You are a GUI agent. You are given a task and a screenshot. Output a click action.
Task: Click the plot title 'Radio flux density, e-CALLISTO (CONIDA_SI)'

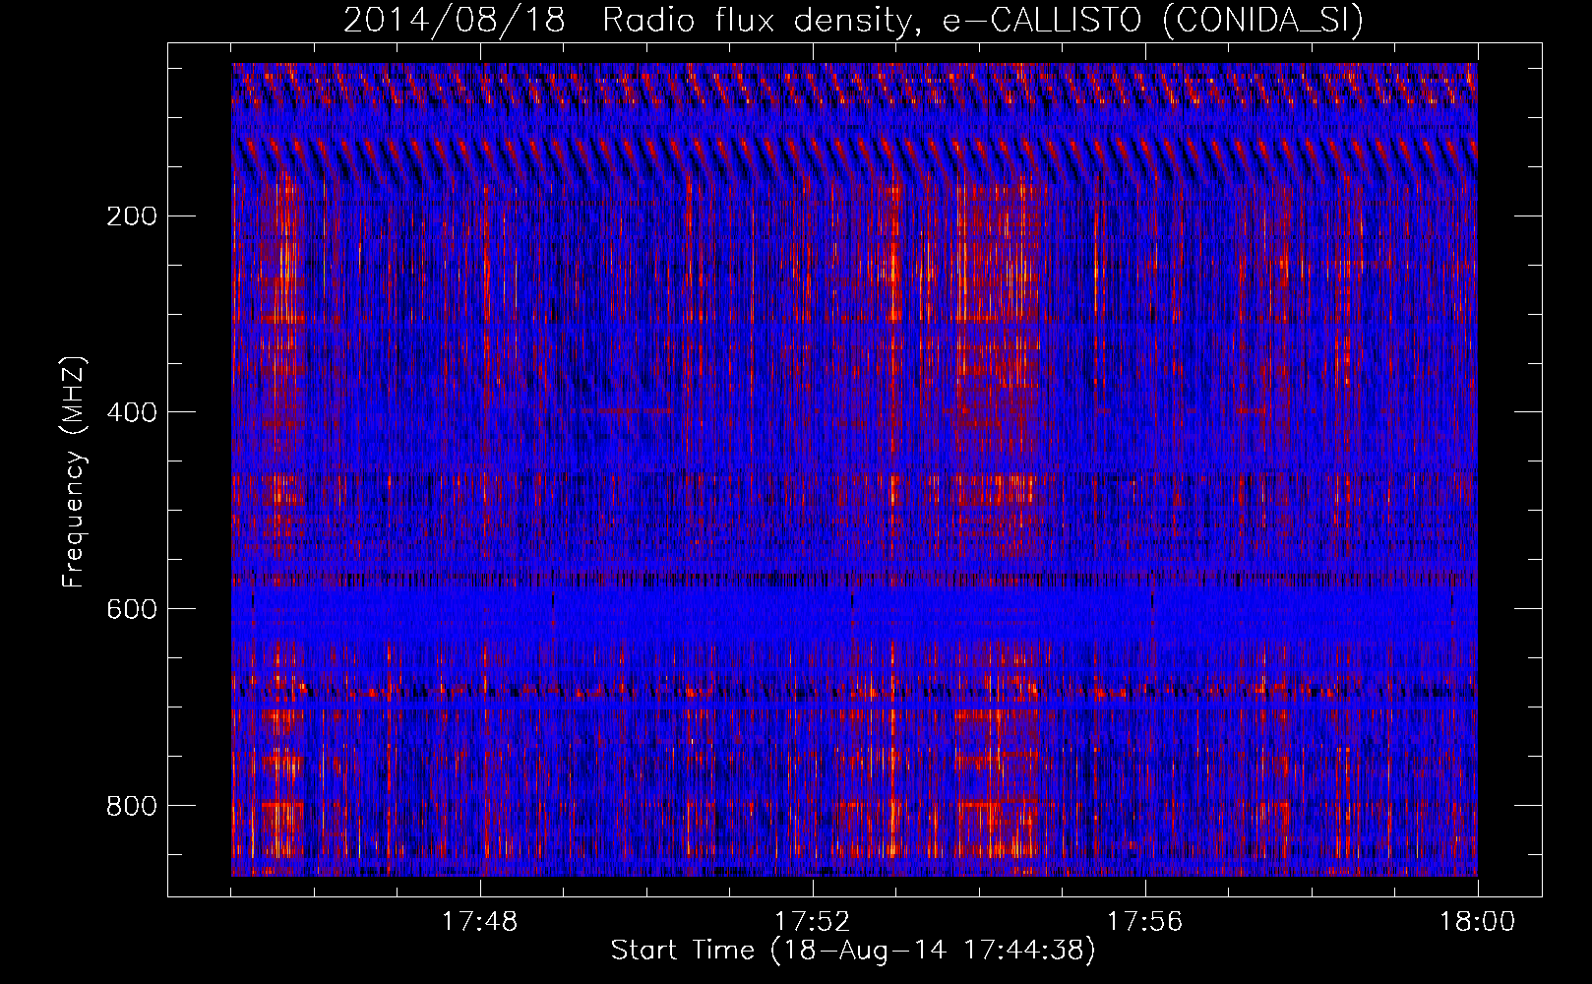(x=982, y=21)
